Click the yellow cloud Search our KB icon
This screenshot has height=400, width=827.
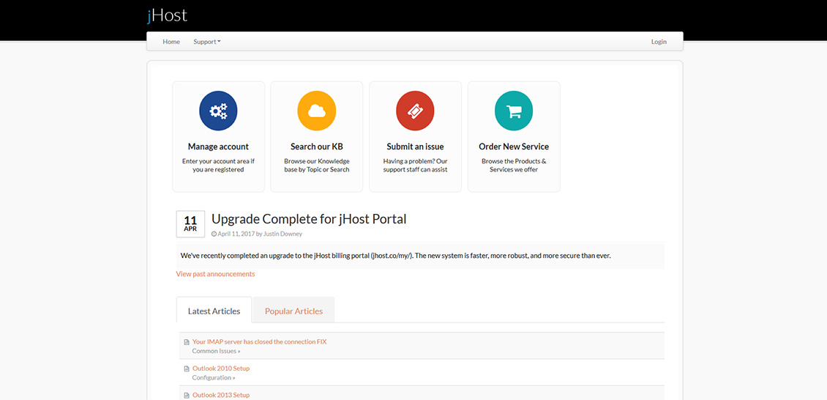(316, 111)
